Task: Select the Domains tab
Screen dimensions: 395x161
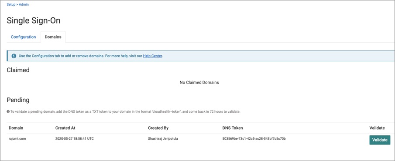Action: coord(53,37)
